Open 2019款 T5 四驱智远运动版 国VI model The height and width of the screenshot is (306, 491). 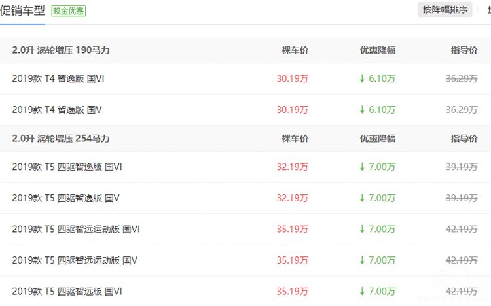pos(76,229)
